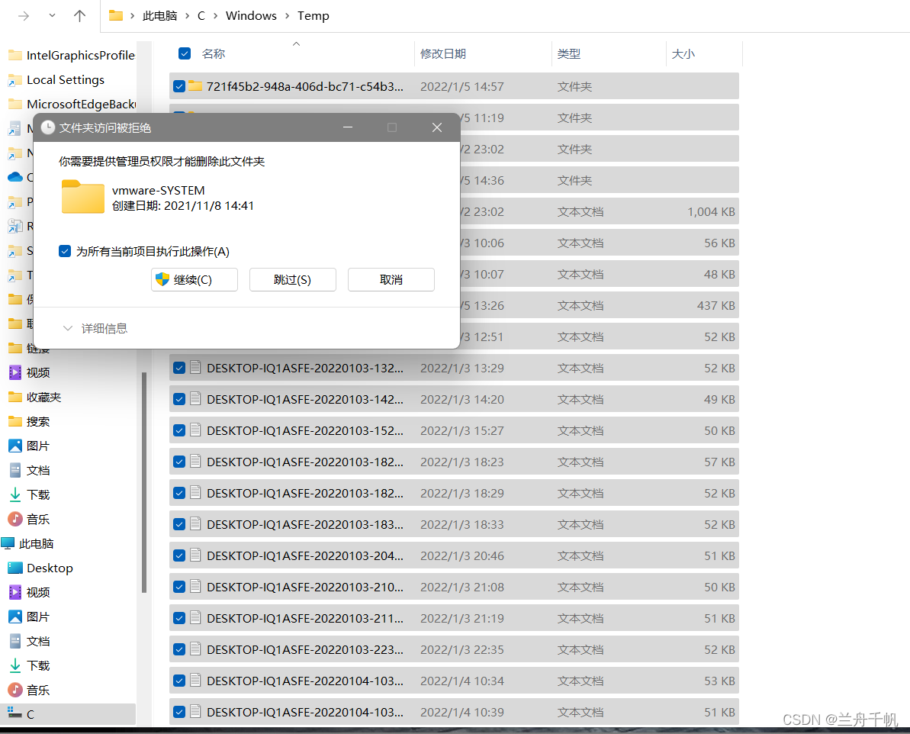Click the sort direction arrow above 名称 column
910x734 pixels.
(x=297, y=43)
